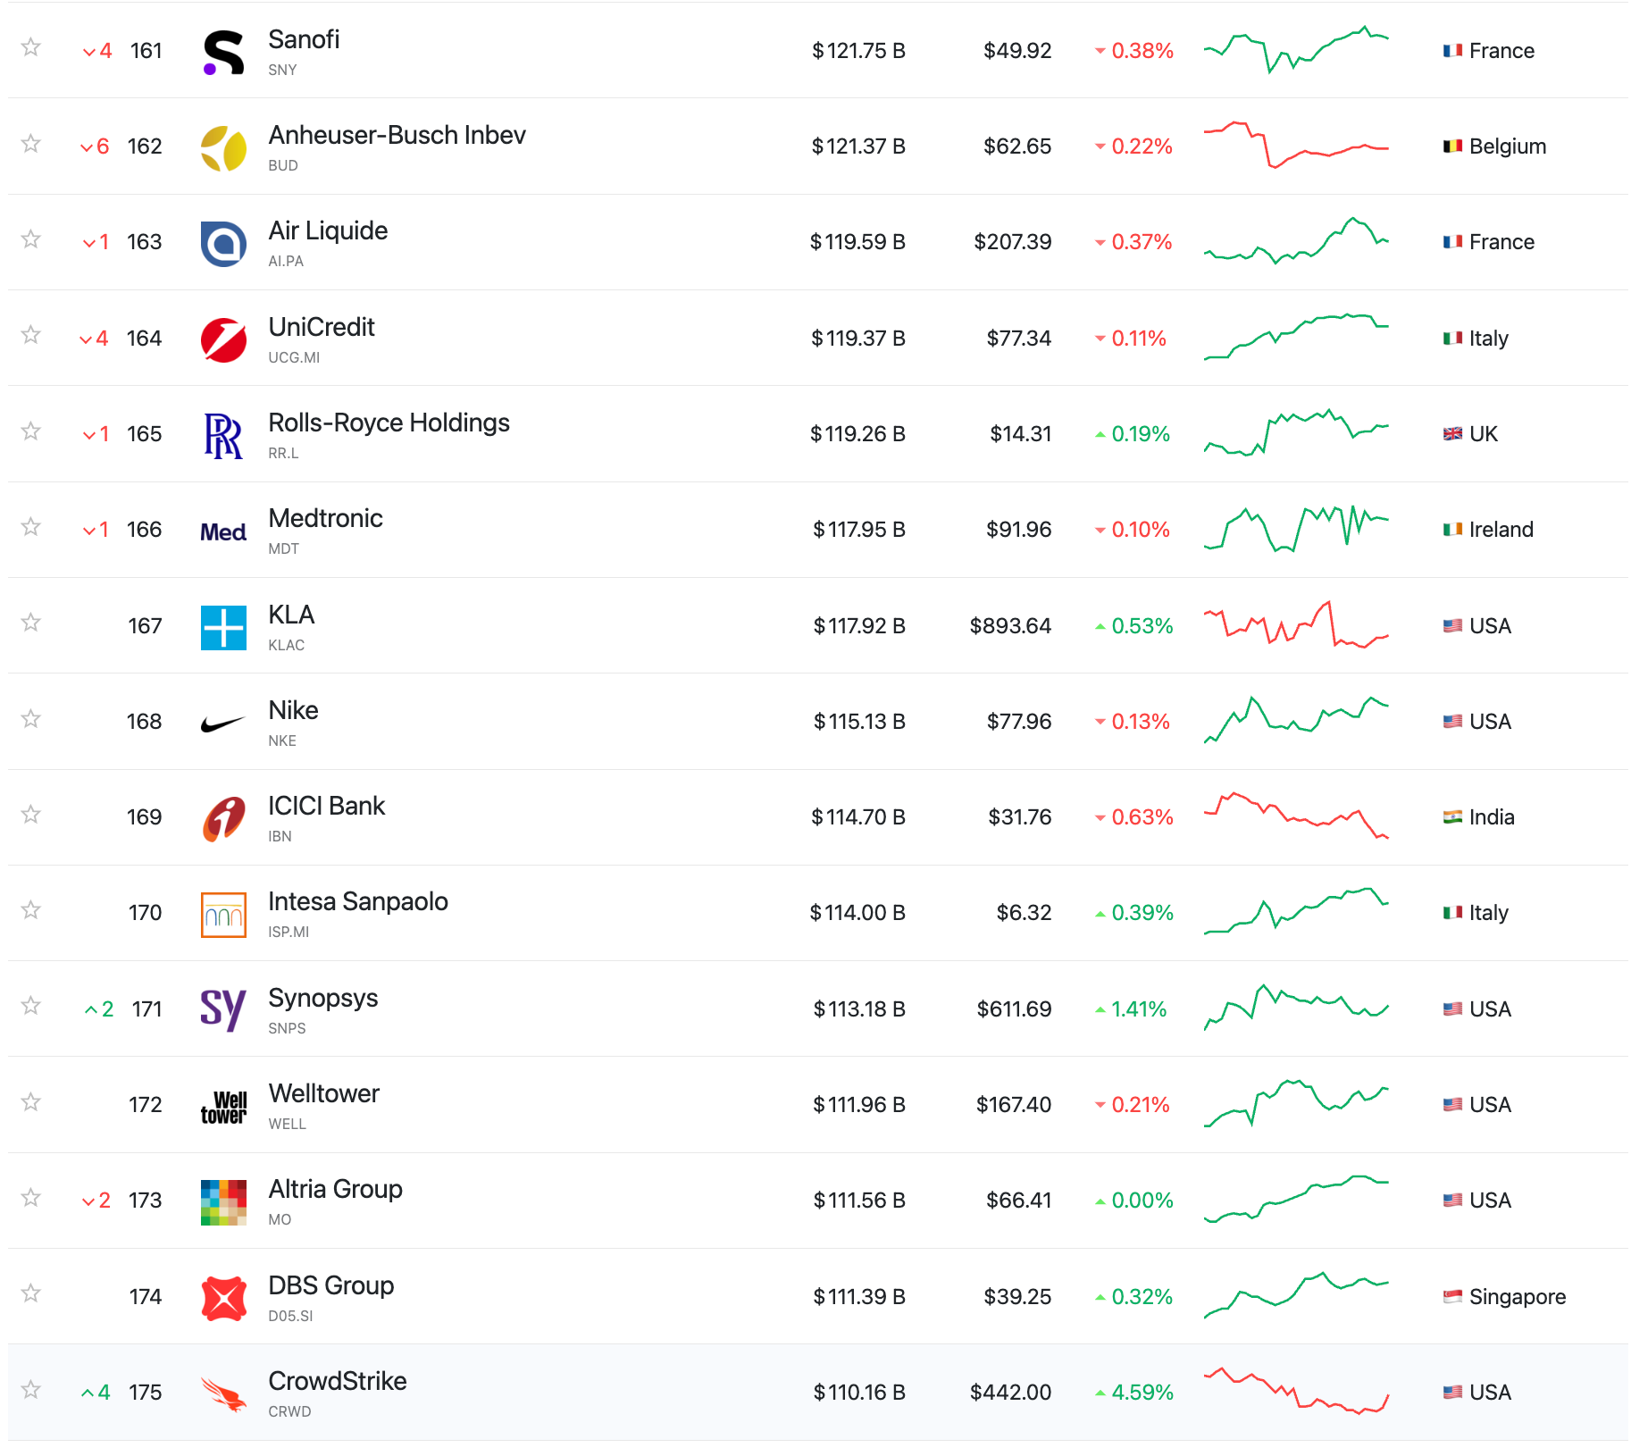
Task: Click the Sanofi logo icon
Action: click(223, 52)
